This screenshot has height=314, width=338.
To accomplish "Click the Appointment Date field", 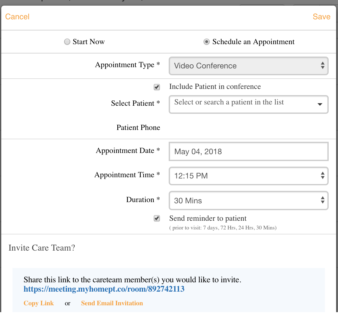I will coord(248,152).
